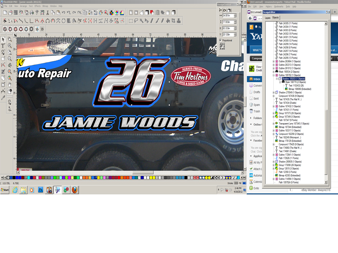The height and width of the screenshot is (253, 338).
Task: Choose the Select arrow tool
Action: point(3,39)
